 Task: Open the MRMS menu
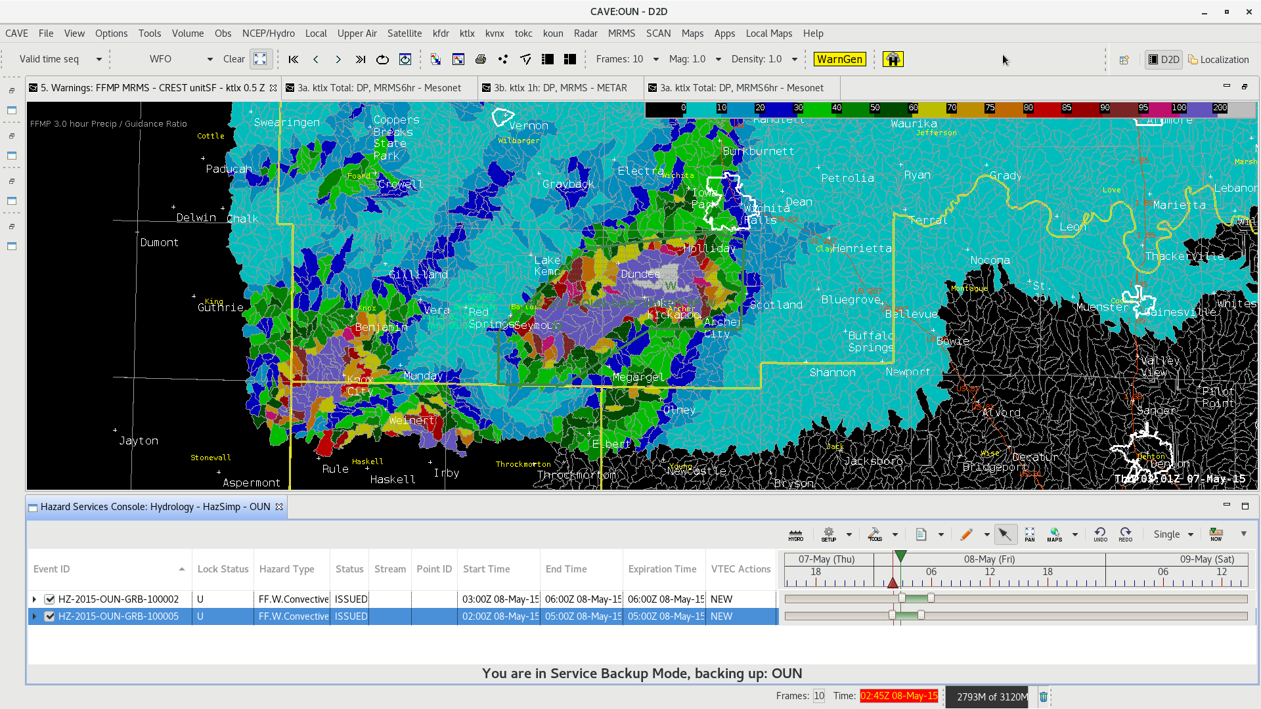coord(621,33)
